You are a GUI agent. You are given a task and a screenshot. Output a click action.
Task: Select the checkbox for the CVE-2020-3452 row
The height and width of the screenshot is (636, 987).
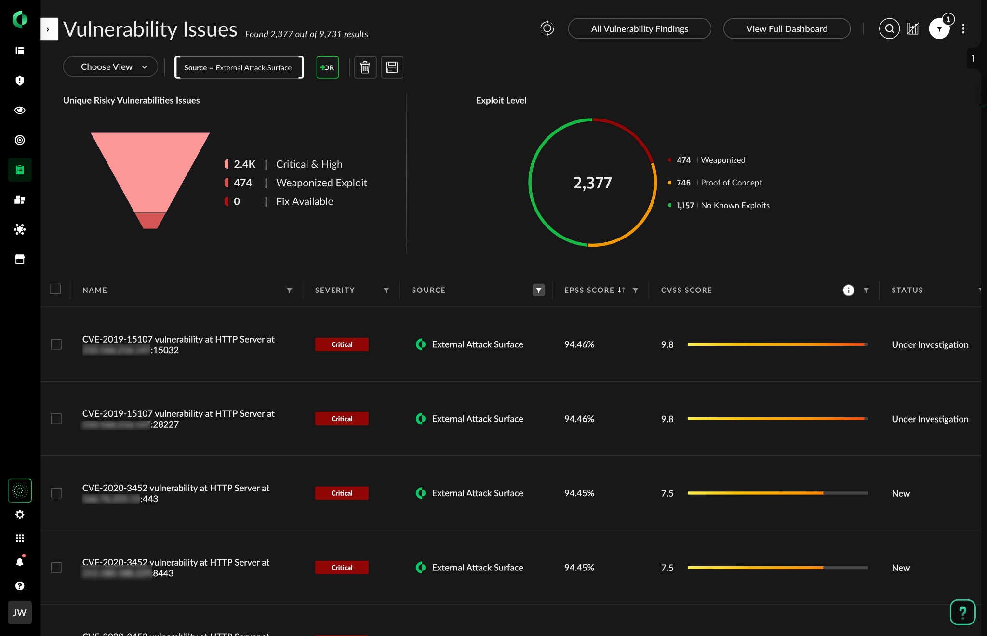[56, 493]
